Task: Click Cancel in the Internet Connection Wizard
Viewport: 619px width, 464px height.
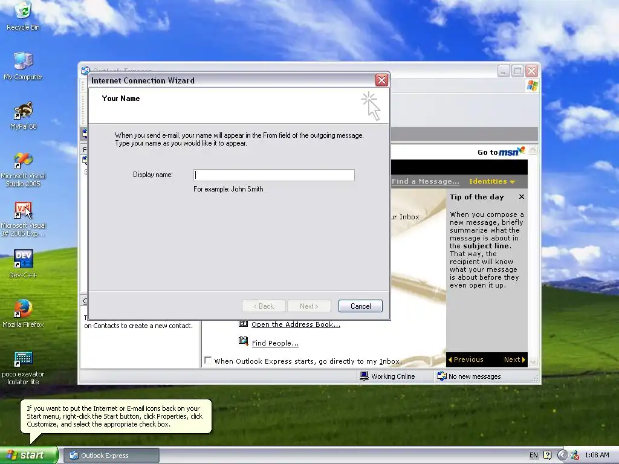Action: tap(360, 306)
